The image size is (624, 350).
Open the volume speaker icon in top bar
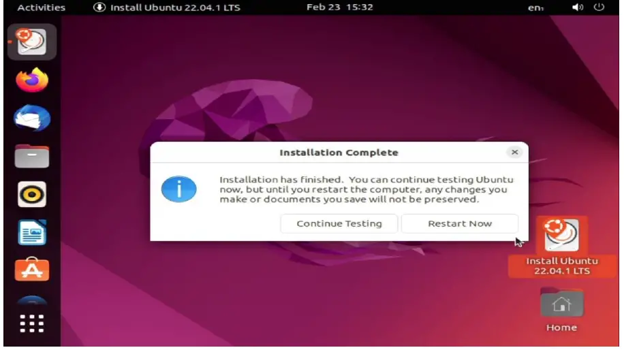click(578, 7)
